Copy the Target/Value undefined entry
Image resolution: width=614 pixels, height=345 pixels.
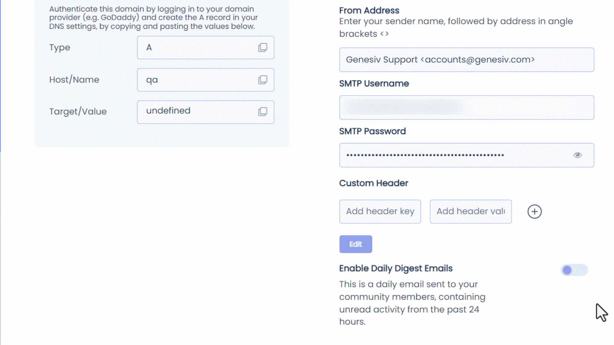click(262, 112)
